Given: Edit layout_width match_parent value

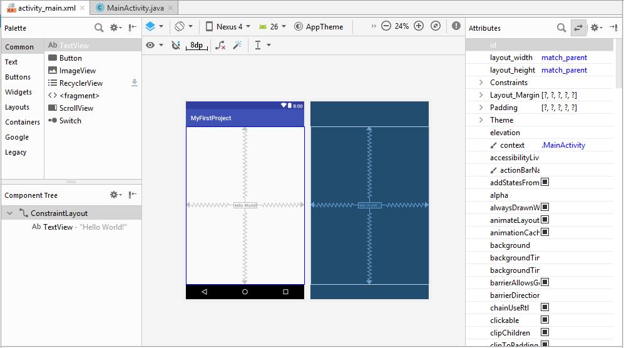Looking at the screenshot, I should 564,58.
